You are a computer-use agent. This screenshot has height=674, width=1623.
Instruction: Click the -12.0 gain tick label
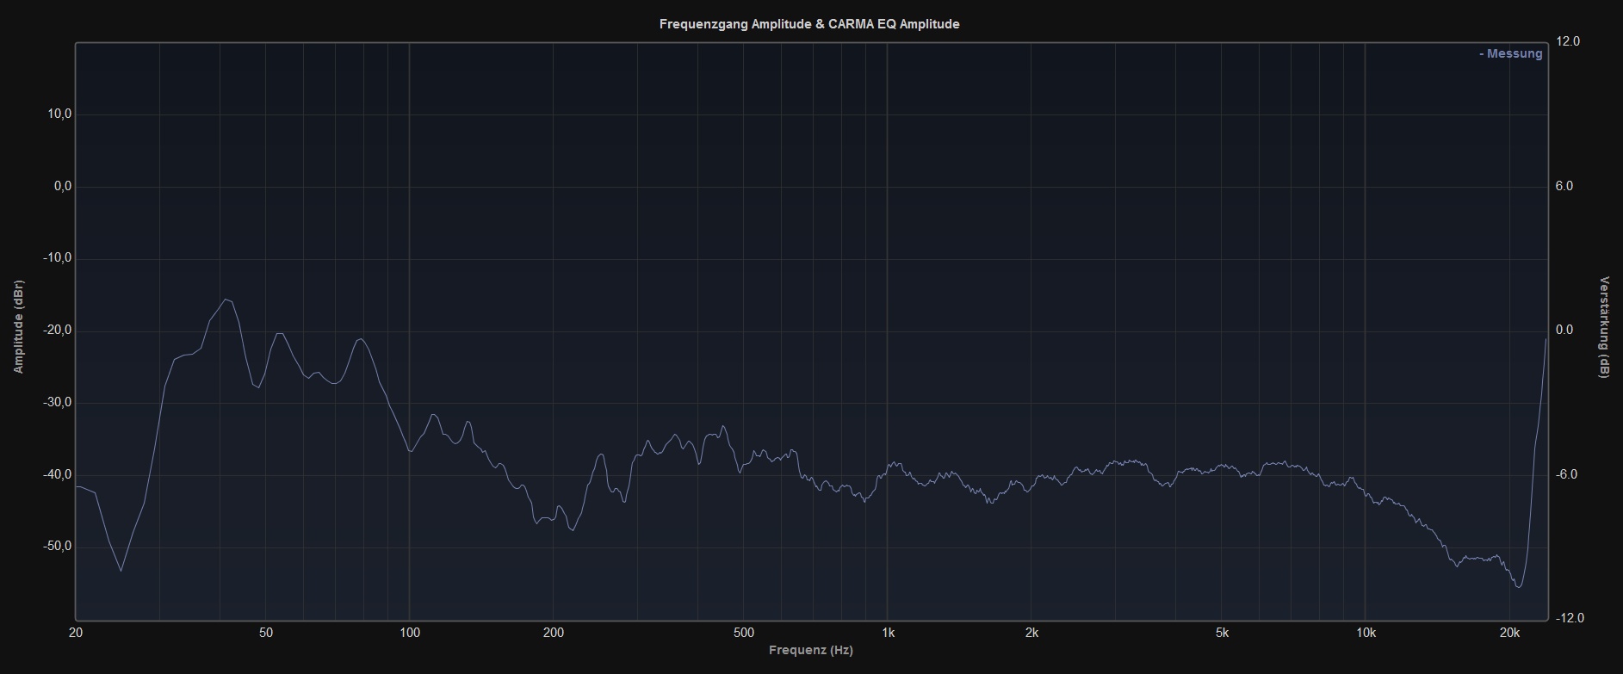(x=1569, y=618)
